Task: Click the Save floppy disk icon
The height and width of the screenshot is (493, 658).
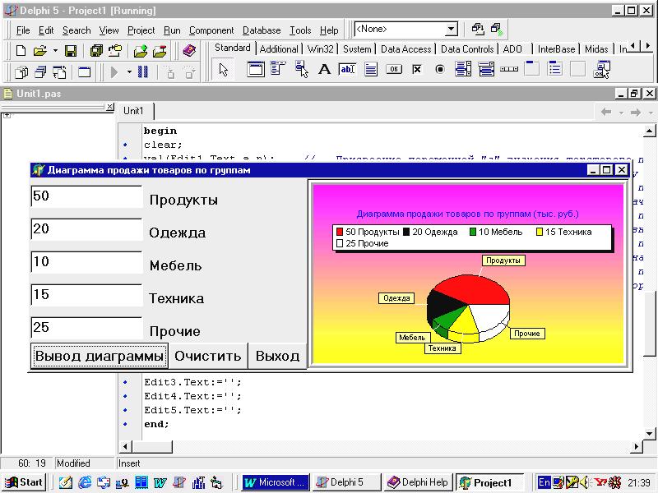Action: pyautogui.click(x=71, y=51)
